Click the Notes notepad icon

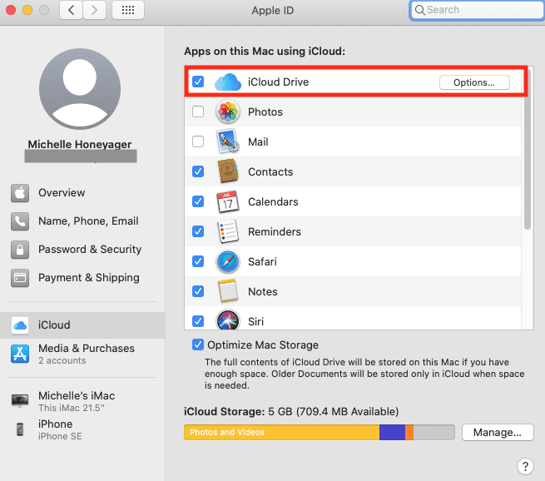228,291
